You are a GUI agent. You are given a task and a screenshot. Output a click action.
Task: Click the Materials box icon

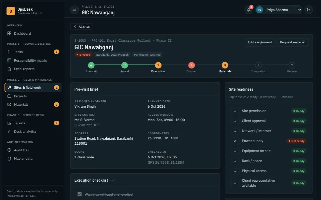[9, 104]
